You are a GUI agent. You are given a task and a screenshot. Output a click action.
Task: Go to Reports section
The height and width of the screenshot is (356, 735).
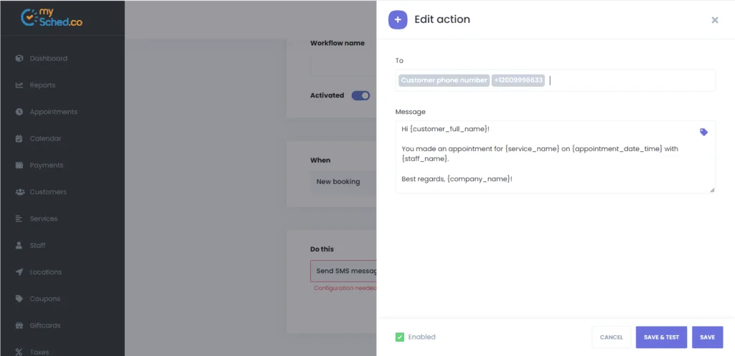point(42,85)
